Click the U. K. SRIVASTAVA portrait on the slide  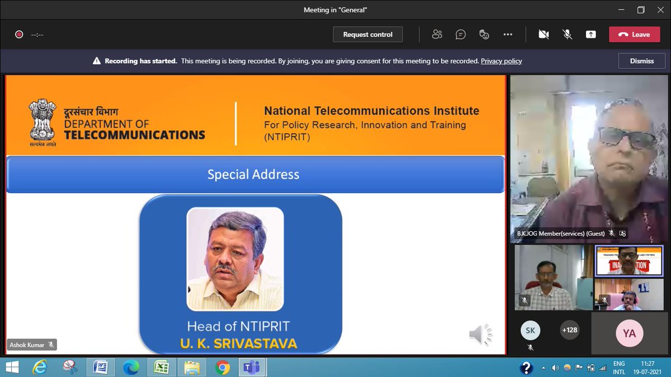coord(235,259)
